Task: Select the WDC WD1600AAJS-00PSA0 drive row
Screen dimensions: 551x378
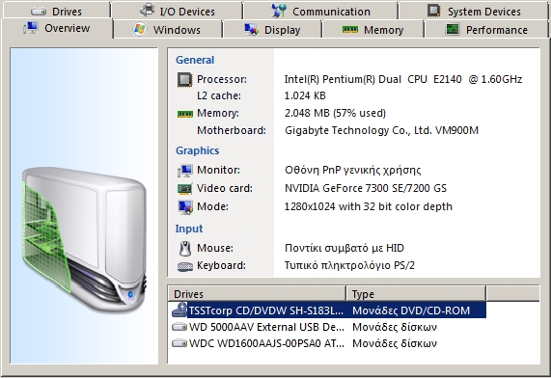Action: click(329, 343)
